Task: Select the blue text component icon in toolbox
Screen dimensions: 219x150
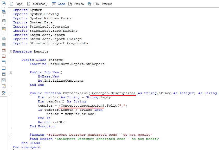Action: click(4, 80)
